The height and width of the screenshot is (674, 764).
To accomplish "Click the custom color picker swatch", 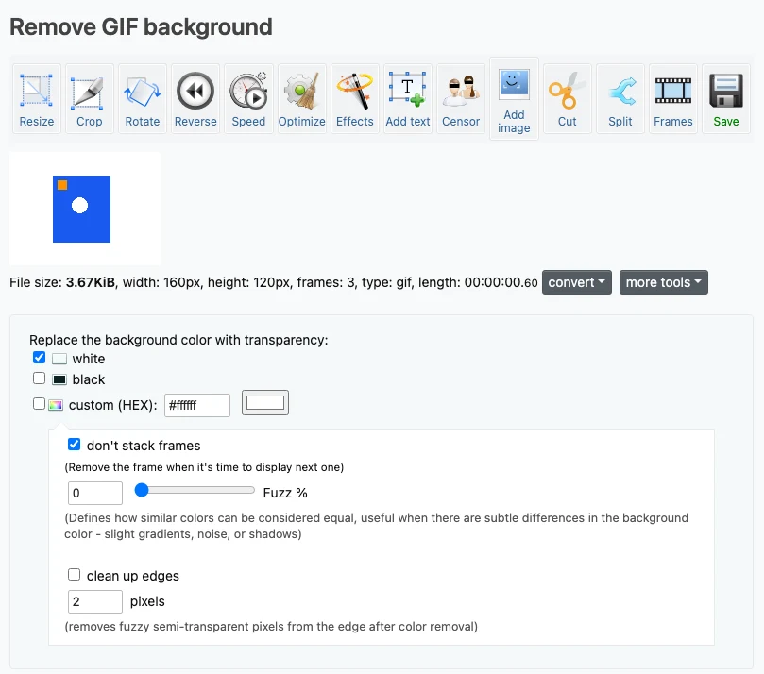I will 265,403.
